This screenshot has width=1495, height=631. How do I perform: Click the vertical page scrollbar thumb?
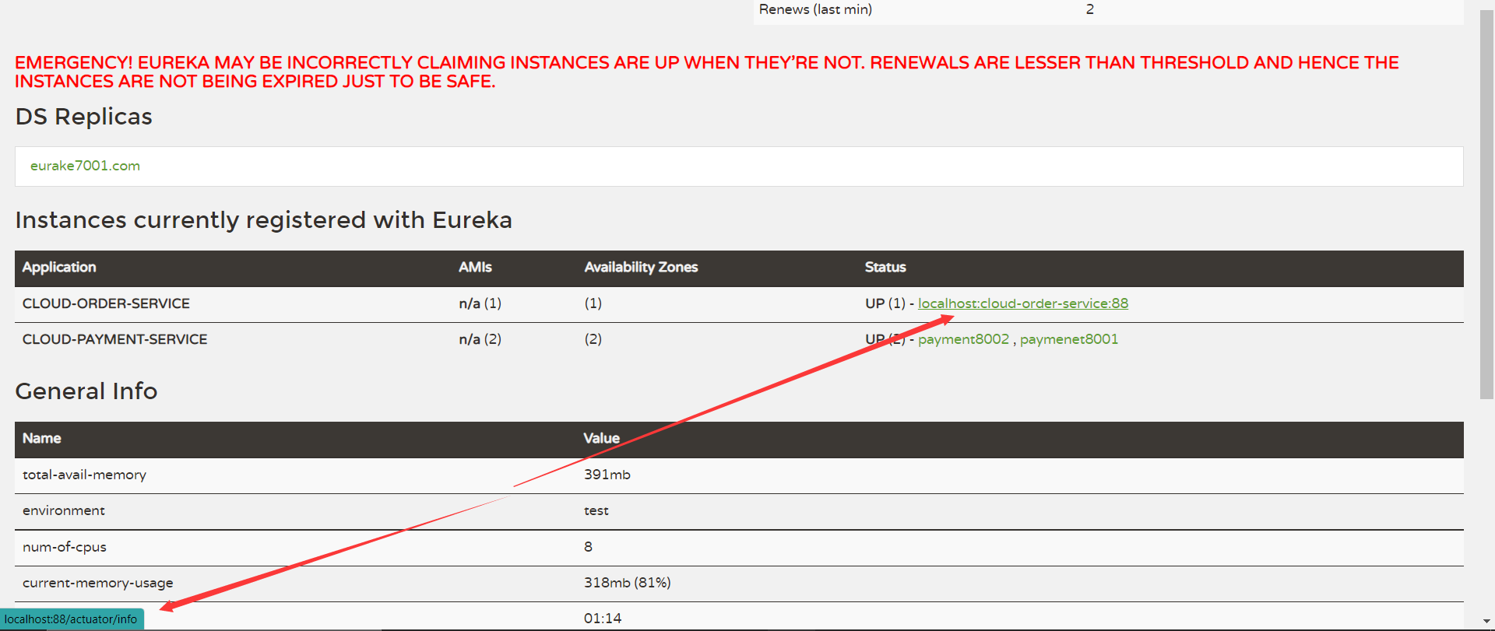(1486, 205)
